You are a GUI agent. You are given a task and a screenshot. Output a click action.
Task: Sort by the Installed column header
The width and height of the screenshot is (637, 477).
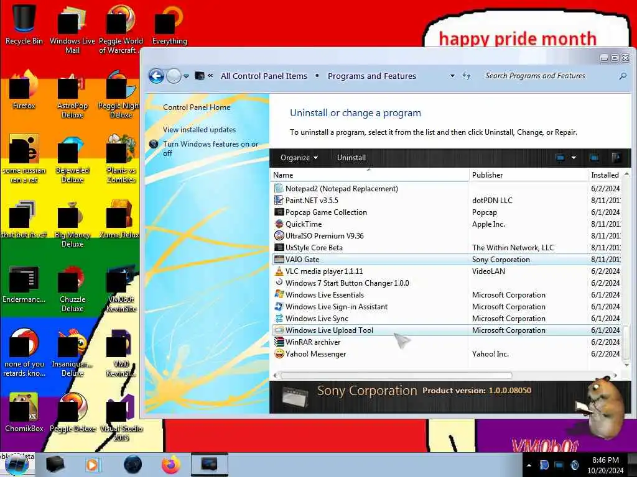(x=605, y=175)
